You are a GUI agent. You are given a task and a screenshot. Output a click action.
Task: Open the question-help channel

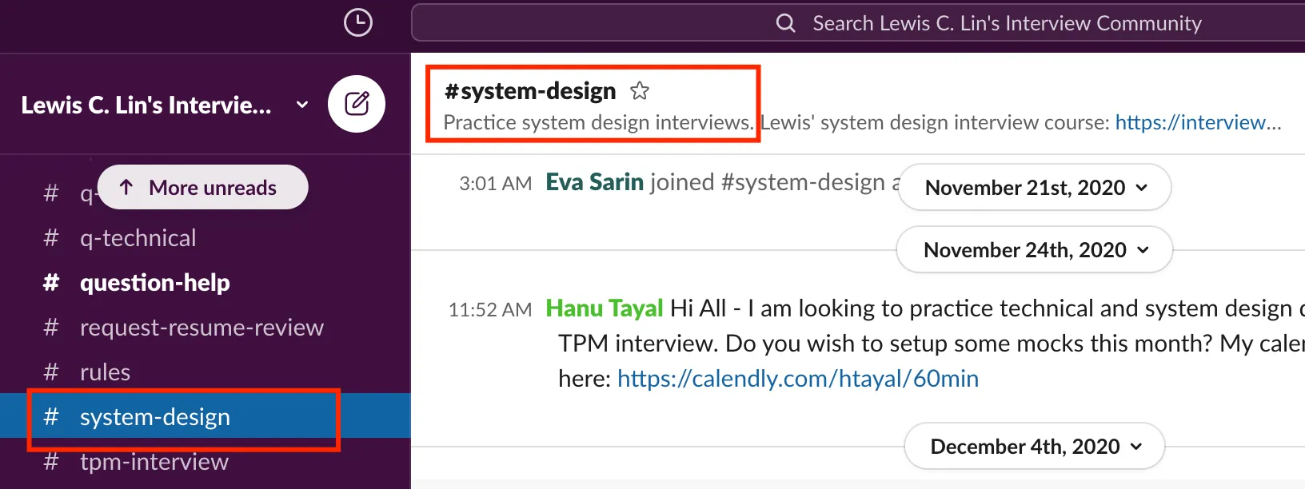154,283
